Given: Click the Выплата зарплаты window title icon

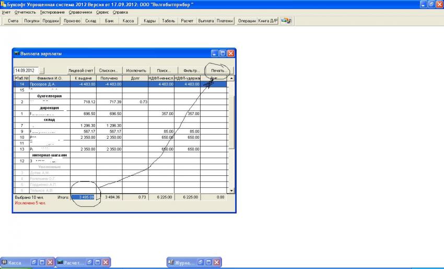Looking at the screenshot, I should [16, 53].
